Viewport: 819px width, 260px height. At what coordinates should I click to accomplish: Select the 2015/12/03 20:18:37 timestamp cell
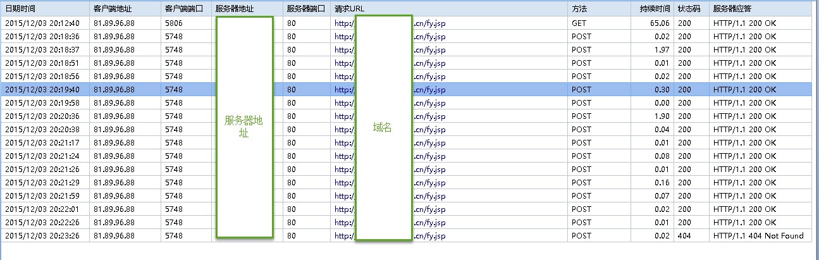[42, 49]
